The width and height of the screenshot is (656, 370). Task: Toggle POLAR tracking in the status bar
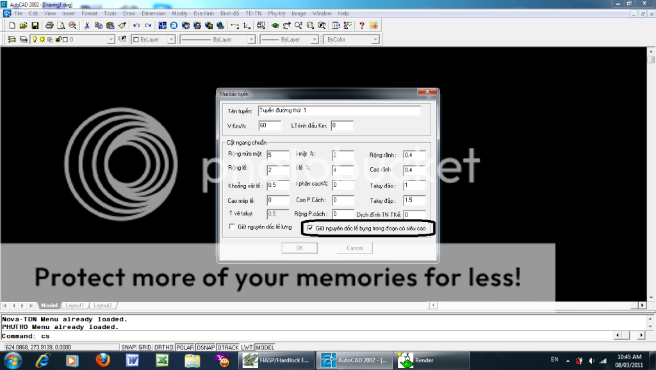point(185,348)
